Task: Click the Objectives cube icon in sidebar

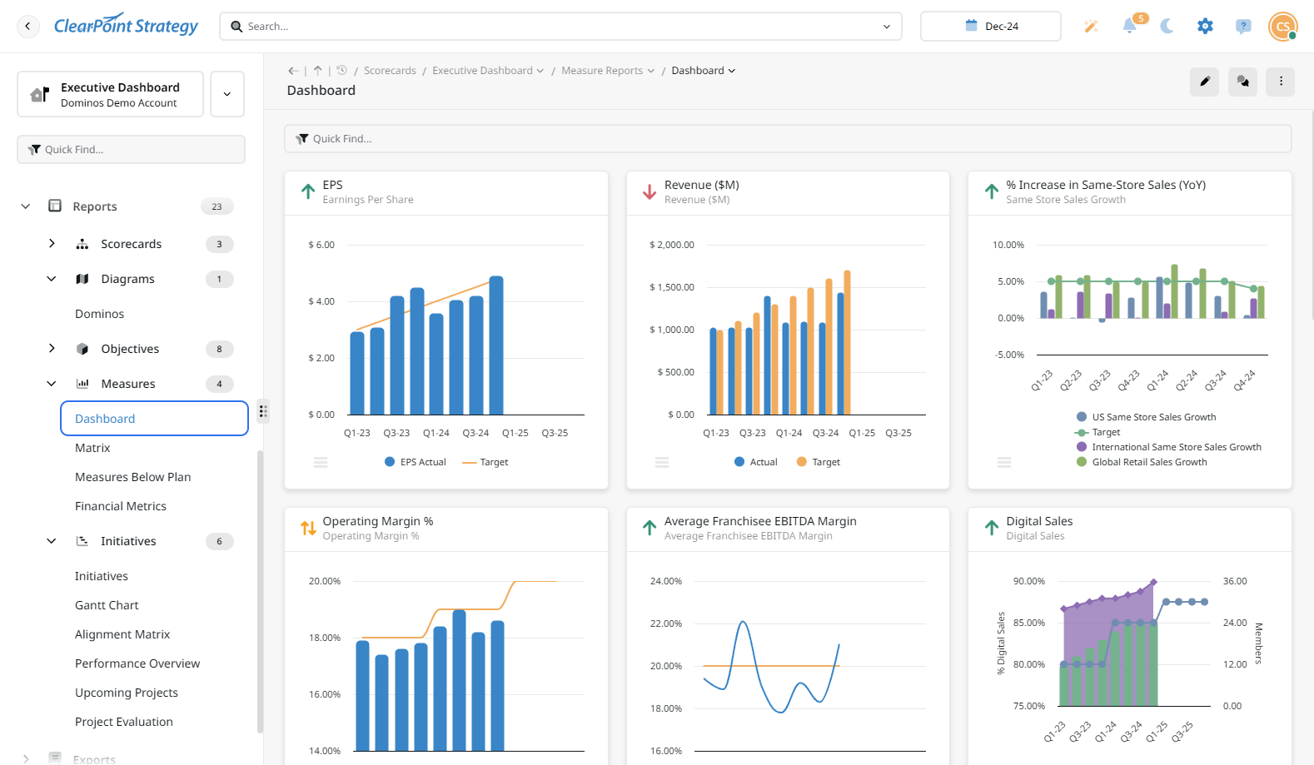Action: pyautogui.click(x=82, y=349)
